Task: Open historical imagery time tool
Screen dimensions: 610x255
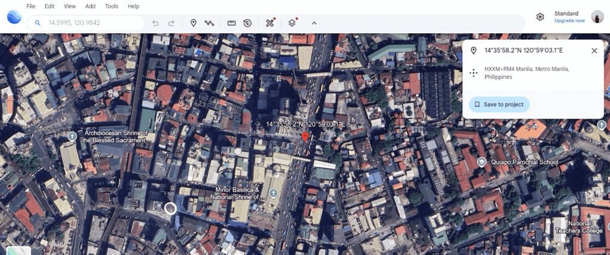Action: 247,23
